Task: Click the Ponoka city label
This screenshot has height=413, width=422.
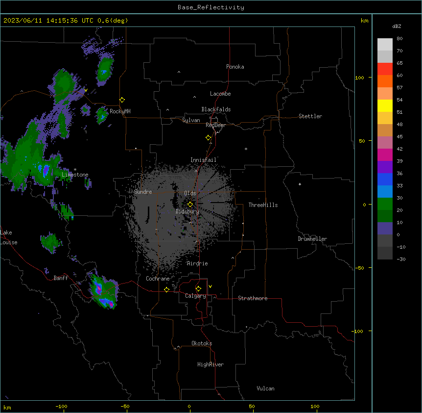Action: click(x=235, y=67)
